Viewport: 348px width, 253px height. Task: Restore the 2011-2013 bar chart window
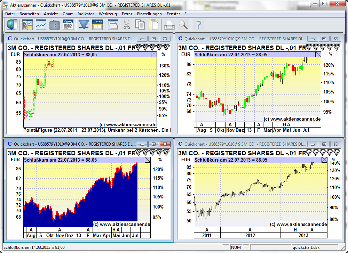[x=324, y=144]
